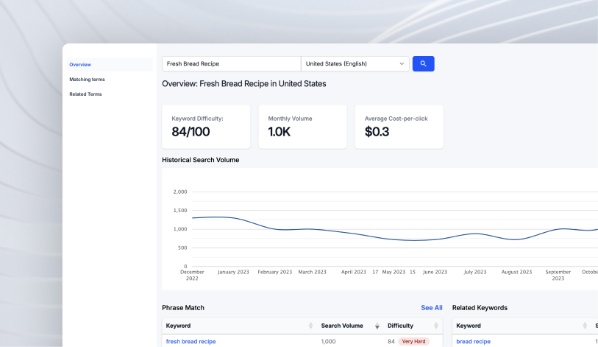Viewport: 598px width, 347px height.
Task: Switch to Matching terms in the sidebar
Action: 87,79
